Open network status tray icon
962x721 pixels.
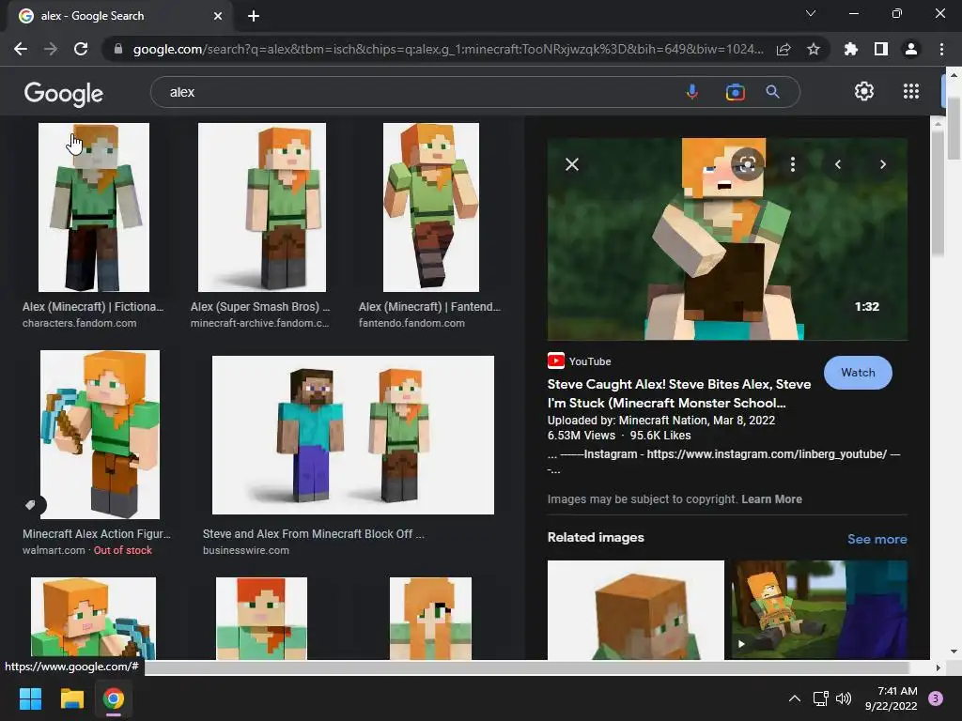820,698
